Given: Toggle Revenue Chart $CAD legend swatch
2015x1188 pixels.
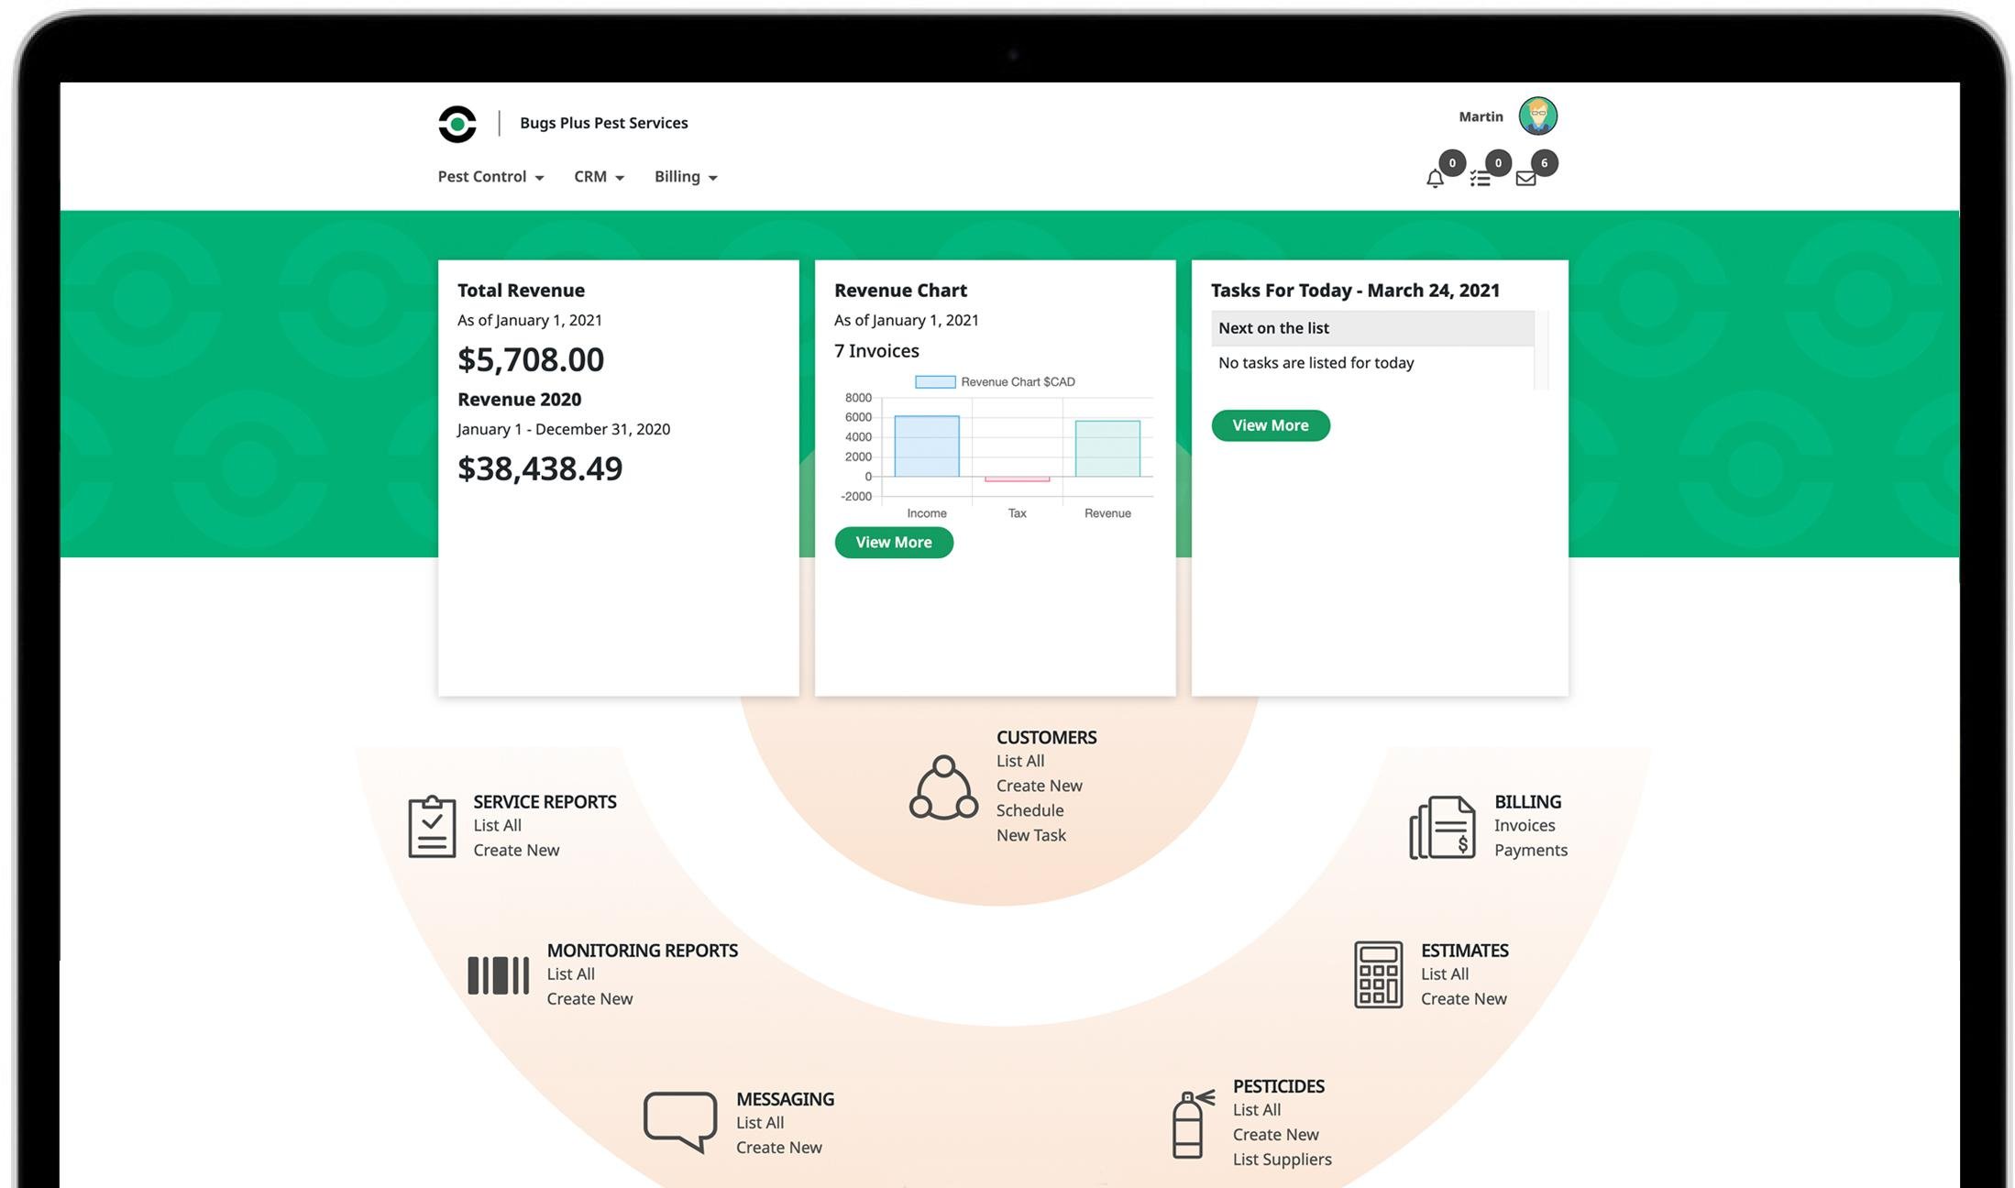Looking at the screenshot, I should pos(935,382).
